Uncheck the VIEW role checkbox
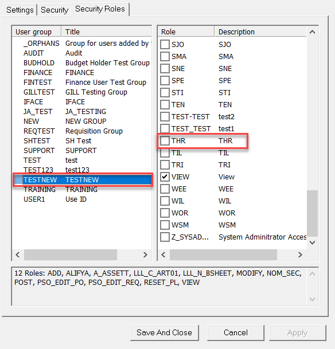335x349 pixels. (x=165, y=177)
